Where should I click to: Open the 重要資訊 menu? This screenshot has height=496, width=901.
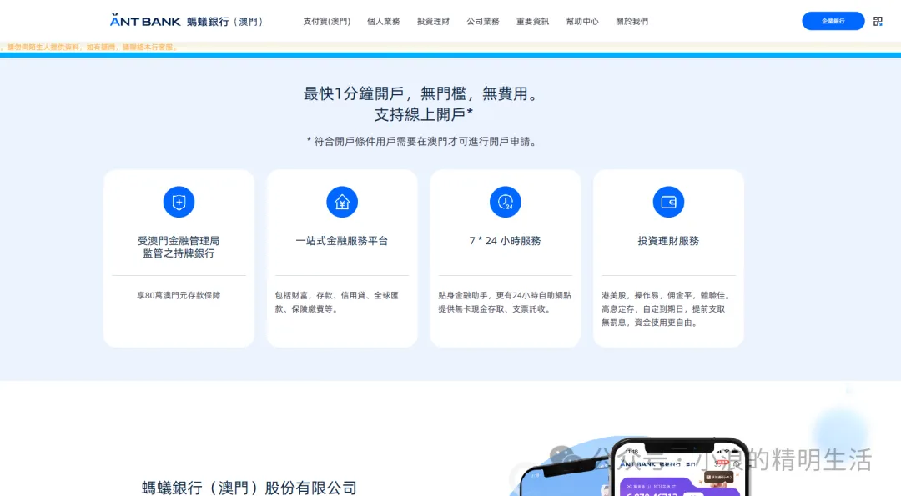532,21
